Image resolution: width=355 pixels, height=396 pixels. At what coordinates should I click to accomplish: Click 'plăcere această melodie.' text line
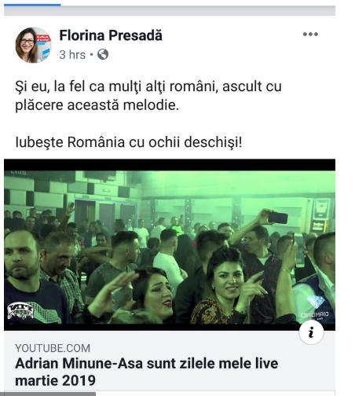click(97, 105)
